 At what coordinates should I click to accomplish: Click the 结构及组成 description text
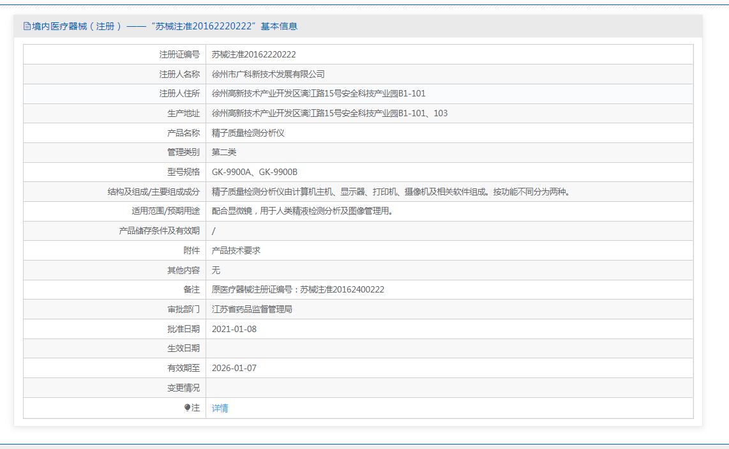(x=391, y=192)
